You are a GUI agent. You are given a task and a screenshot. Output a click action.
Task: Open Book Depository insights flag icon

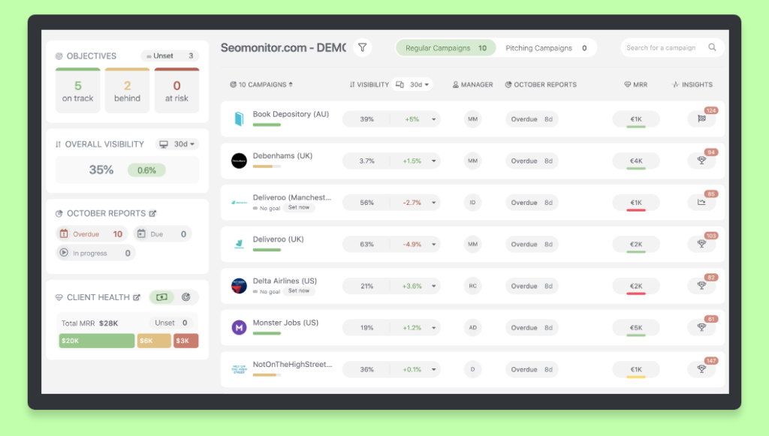pyautogui.click(x=701, y=119)
